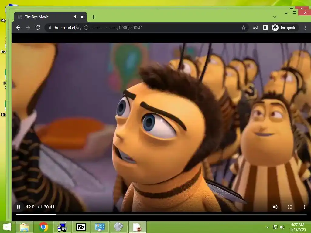Open document taskbar app
Screen dimensions: 311x233
tap(137, 227)
